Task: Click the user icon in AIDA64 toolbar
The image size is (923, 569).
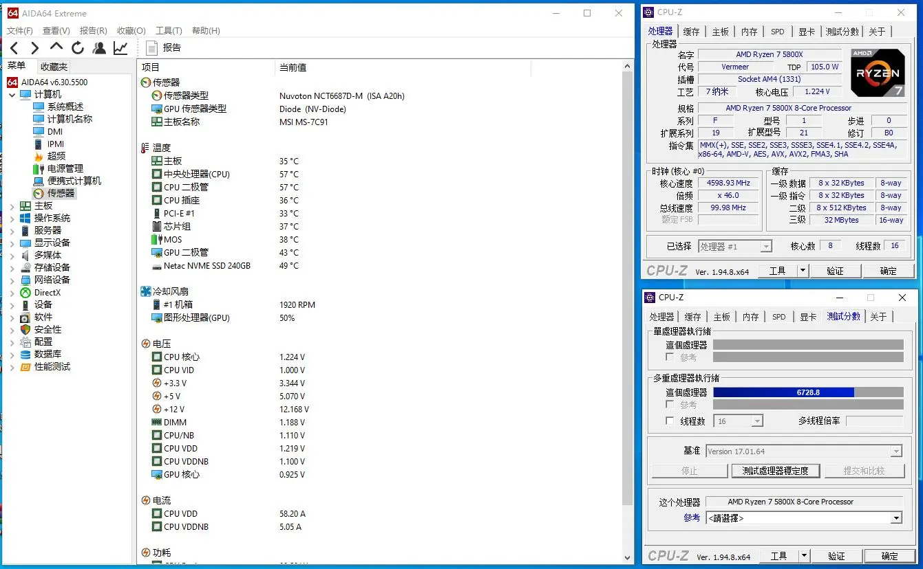Action: [99, 47]
